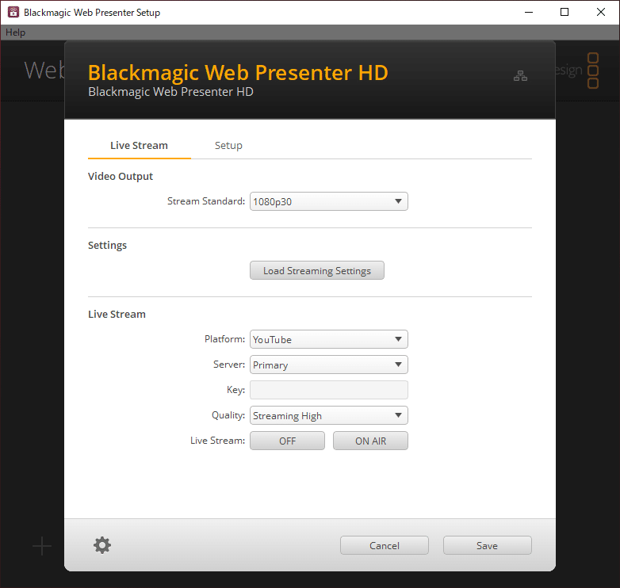The width and height of the screenshot is (620, 588).
Task: Click the white Blackmagic Web Presenter HD subtitle
Action: coord(170,92)
